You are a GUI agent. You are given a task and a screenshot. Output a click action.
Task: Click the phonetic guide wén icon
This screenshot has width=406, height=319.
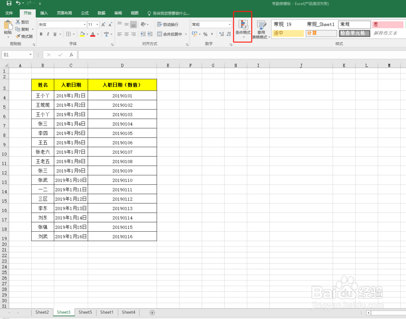point(106,34)
